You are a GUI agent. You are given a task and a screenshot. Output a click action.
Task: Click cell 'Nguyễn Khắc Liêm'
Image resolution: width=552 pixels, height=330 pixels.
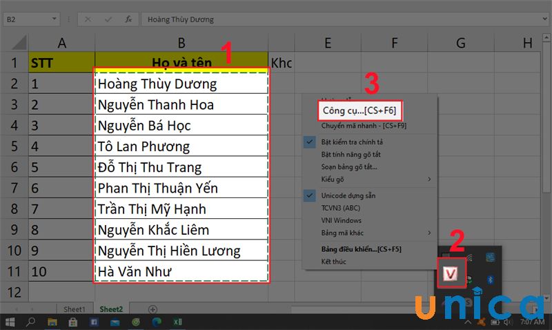[181, 230]
